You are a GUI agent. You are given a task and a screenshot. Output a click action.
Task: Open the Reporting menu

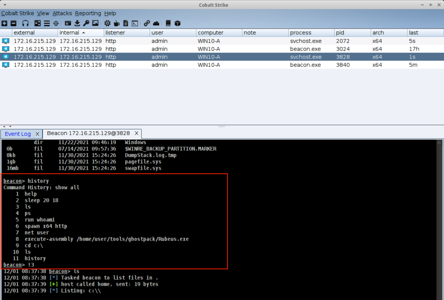(x=88, y=13)
